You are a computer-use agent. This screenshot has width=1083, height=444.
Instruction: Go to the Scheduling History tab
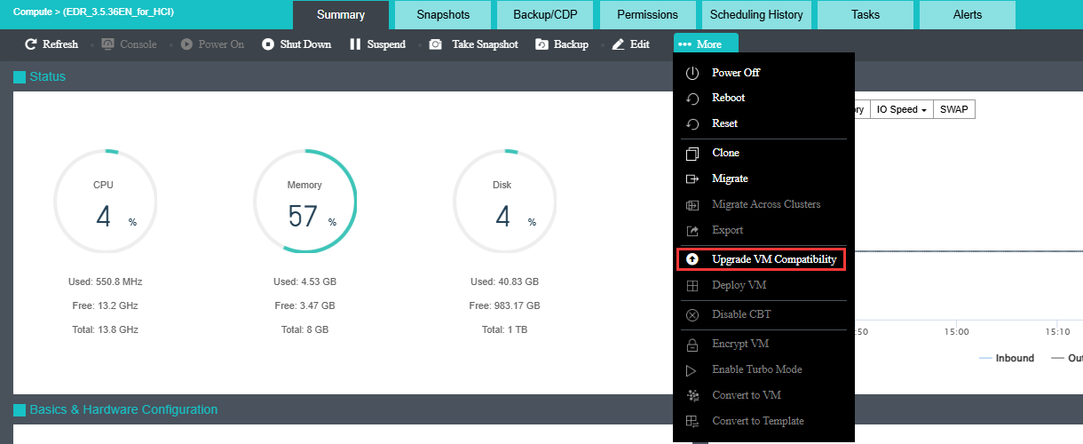(x=755, y=15)
